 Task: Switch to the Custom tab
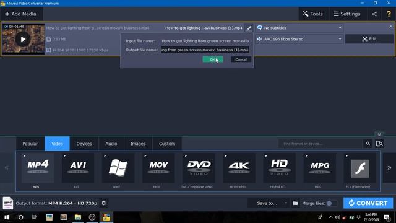(167, 144)
